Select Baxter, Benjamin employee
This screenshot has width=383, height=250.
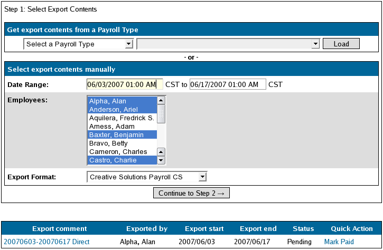click(x=122, y=135)
